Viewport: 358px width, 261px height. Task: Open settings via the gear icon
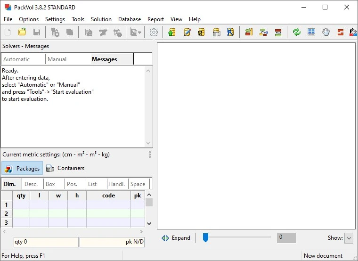154,33
